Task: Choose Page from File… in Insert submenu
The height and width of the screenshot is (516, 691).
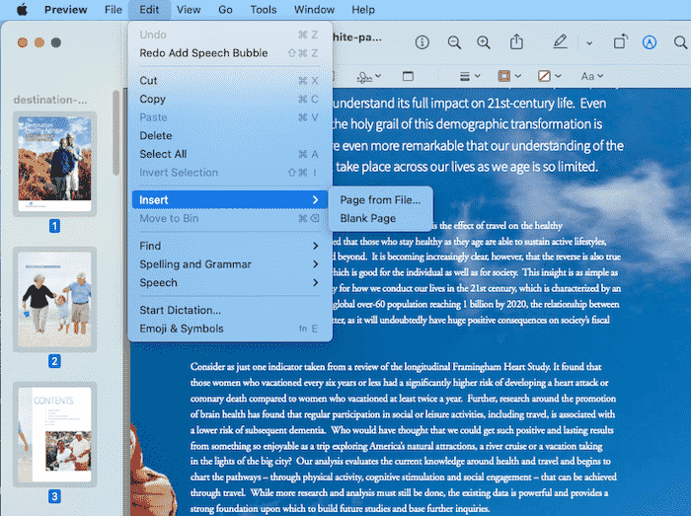Action: tap(380, 200)
